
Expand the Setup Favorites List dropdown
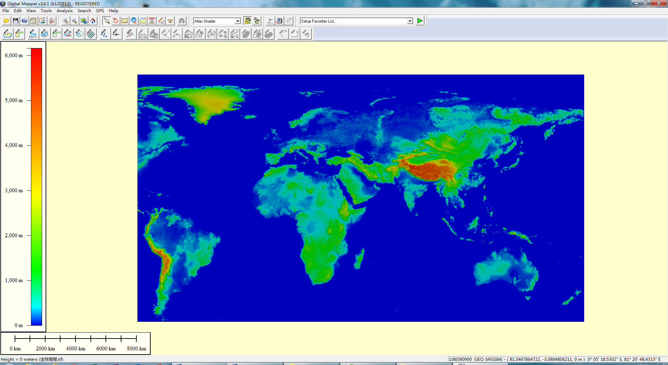click(x=410, y=21)
